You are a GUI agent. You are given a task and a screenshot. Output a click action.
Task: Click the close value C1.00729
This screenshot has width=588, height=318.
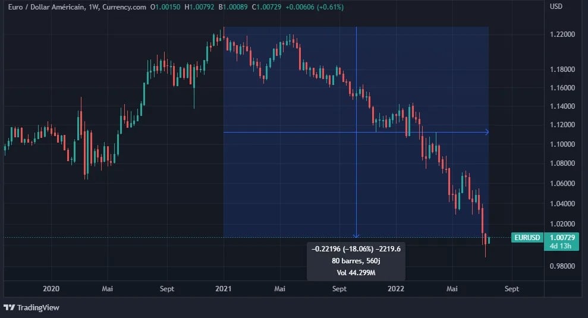tap(266, 7)
